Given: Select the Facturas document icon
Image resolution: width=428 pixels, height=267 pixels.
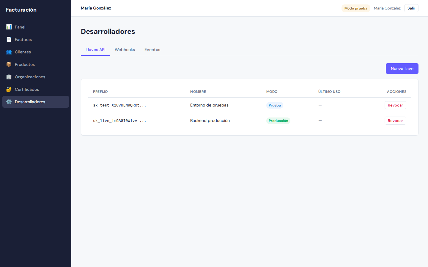Looking at the screenshot, I should tap(9, 39).
